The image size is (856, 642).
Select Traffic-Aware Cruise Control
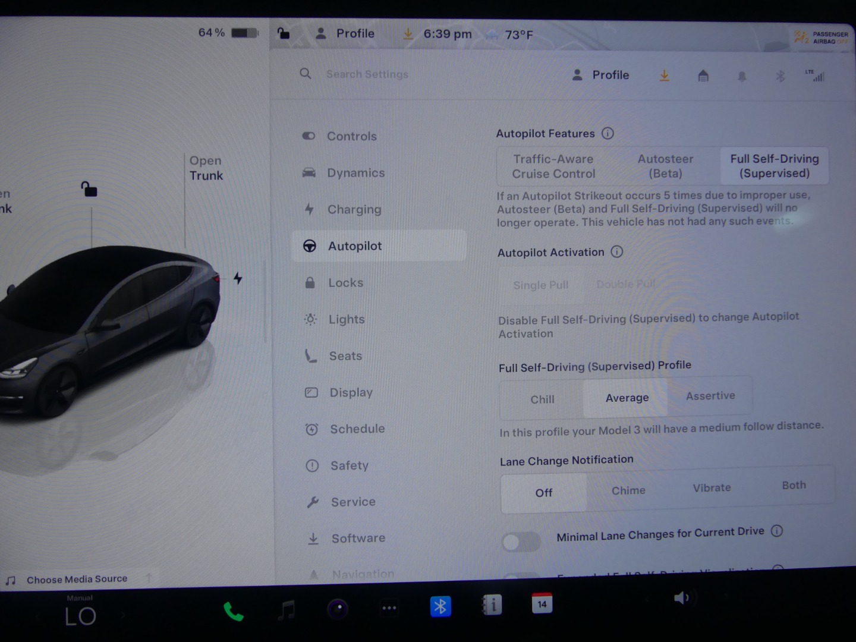click(553, 166)
